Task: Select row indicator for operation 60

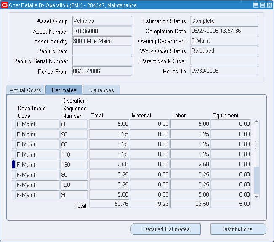Action: [x=13, y=144]
